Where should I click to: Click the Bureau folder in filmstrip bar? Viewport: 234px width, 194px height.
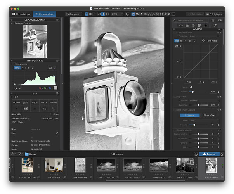click(31, 154)
